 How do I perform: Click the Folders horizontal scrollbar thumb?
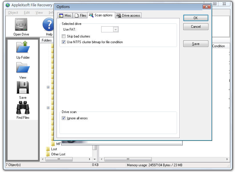59,159
